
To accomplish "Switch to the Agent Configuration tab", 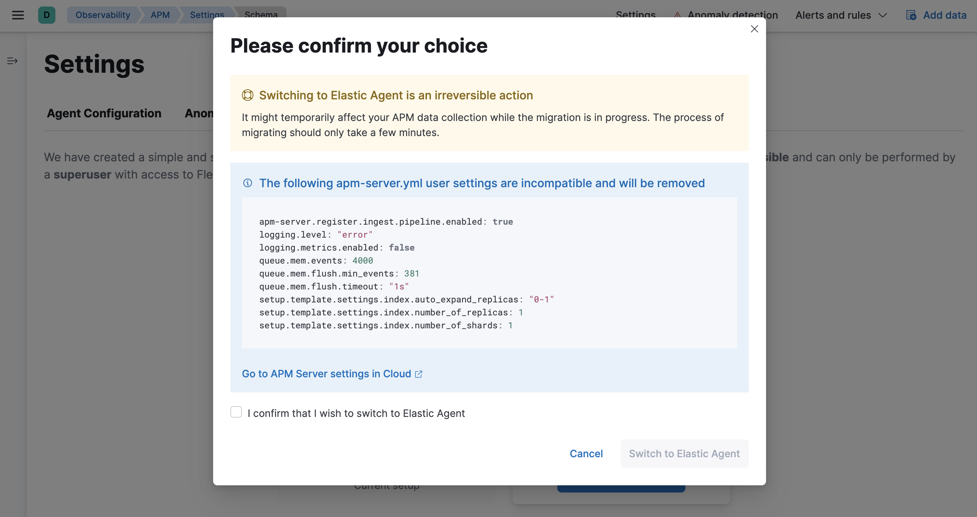I will pos(104,113).
